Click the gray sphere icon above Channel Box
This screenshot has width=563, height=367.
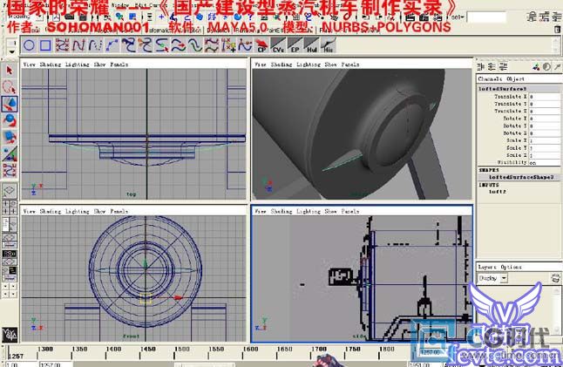546,66
